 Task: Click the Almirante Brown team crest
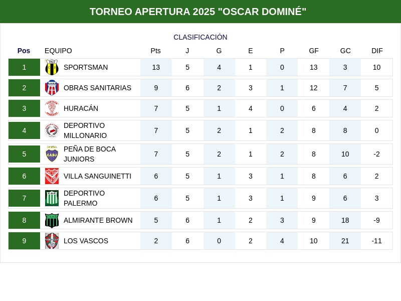coord(52,220)
